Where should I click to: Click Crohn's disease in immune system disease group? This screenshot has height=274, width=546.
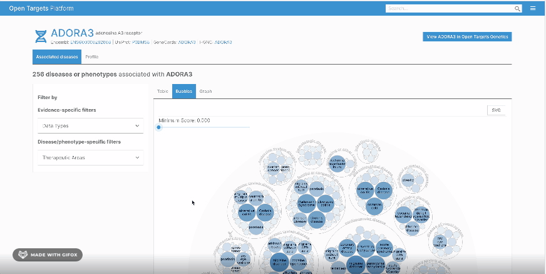tap(265, 213)
